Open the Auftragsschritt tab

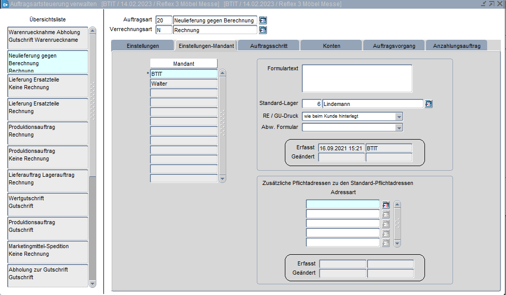[x=269, y=46]
